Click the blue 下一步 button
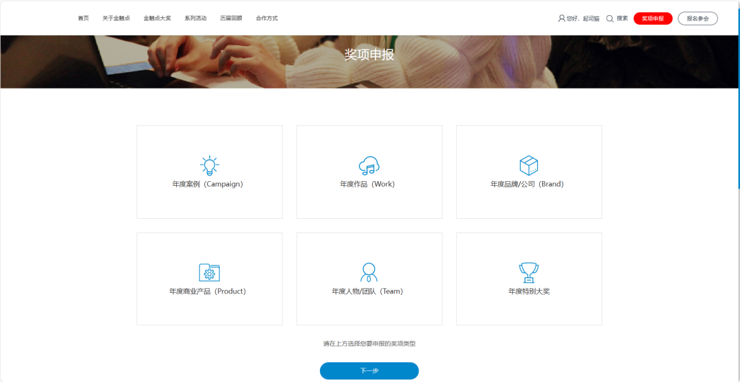Viewport: 740px width, 382px height. click(x=369, y=370)
